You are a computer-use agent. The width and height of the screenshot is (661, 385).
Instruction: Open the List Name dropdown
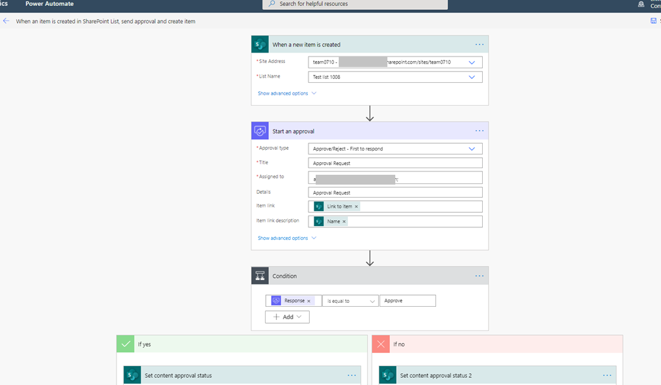pyautogui.click(x=472, y=77)
